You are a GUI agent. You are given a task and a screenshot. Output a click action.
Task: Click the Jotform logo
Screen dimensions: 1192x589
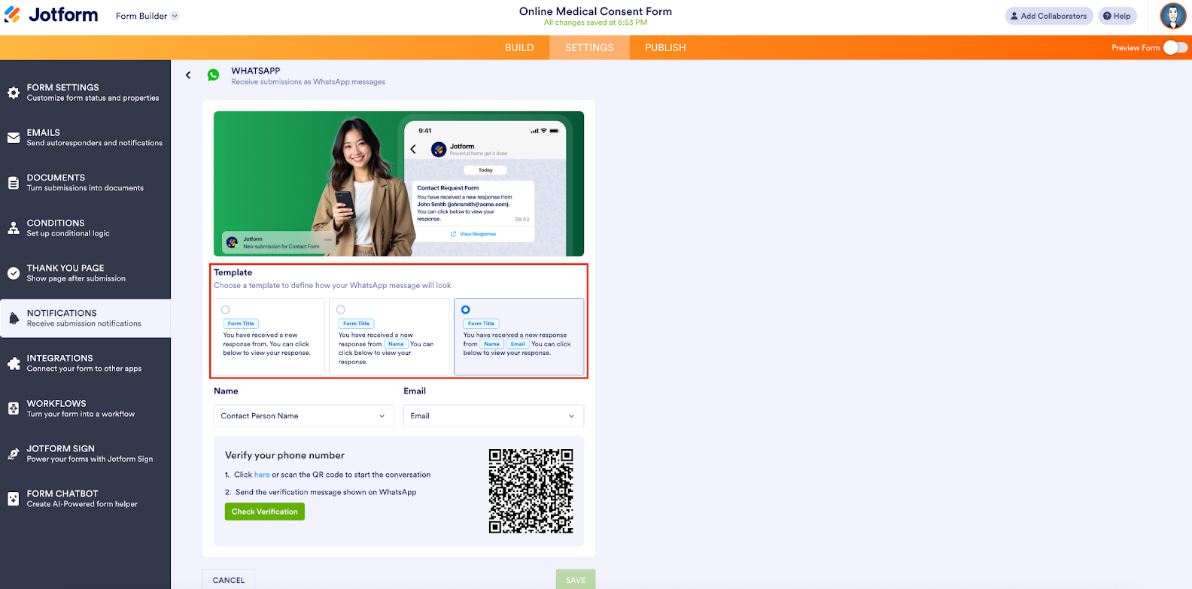[51, 15]
